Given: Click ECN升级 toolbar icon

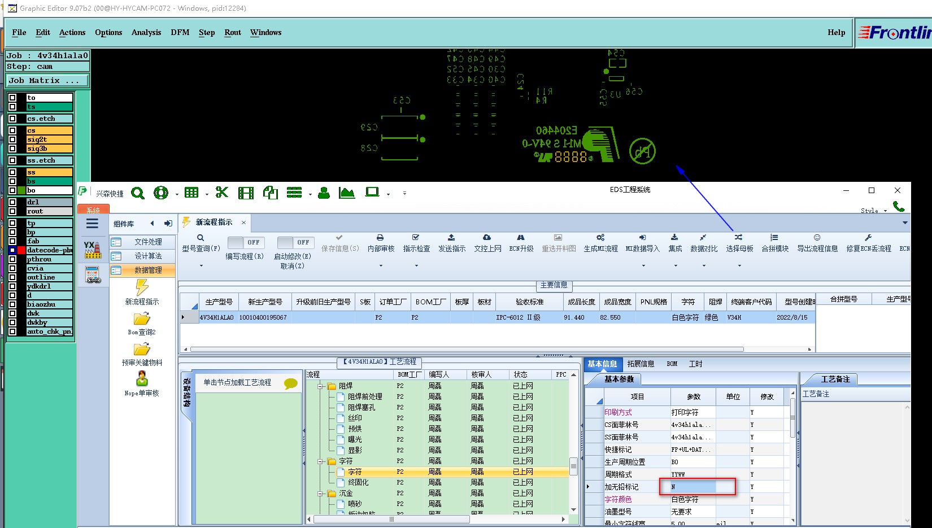Looking at the screenshot, I should (521, 237).
